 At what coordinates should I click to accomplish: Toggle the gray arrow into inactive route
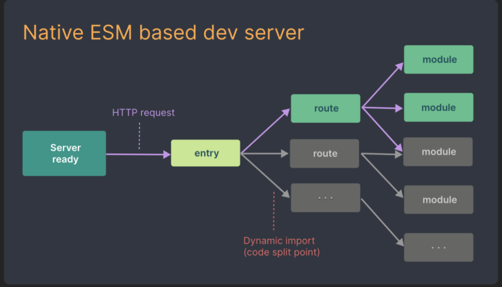tap(267, 153)
